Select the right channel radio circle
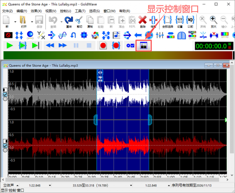The image size is (235, 193). pos(5,150)
